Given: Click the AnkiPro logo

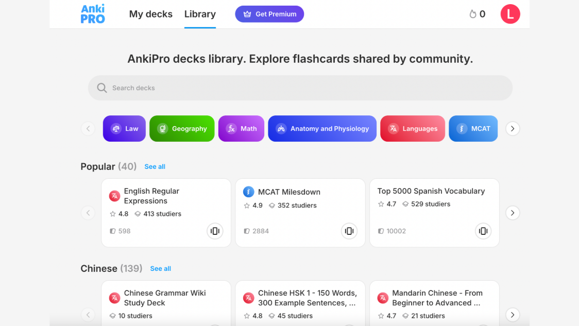Looking at the screenshot, I should tap(93, 14).
